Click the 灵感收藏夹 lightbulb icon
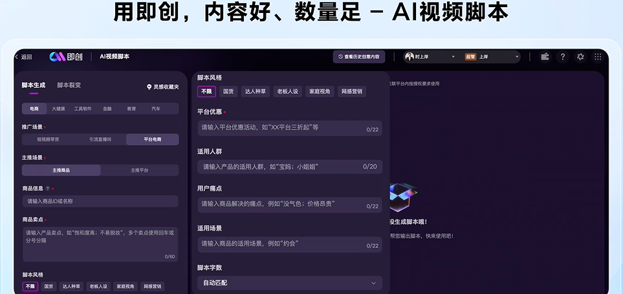 pyautogui.click(x=149, y=87)
